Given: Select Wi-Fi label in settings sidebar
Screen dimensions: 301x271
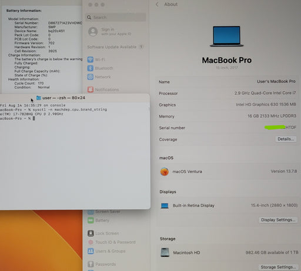Looking at the screenshot, I should point(100,59).
